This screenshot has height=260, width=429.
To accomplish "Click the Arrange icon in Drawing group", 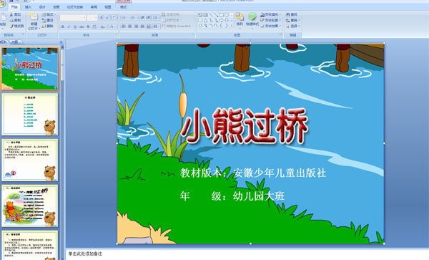I will click(x=240, y=17).
